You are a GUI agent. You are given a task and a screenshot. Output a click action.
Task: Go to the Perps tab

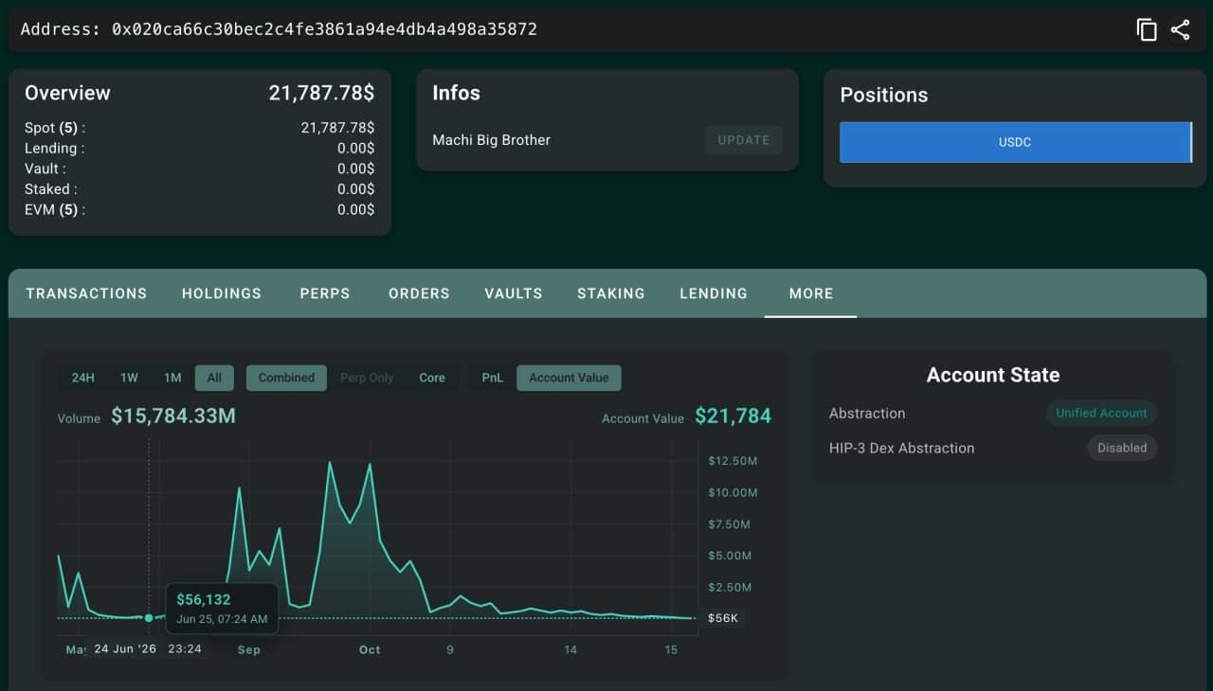click(325, 293)
